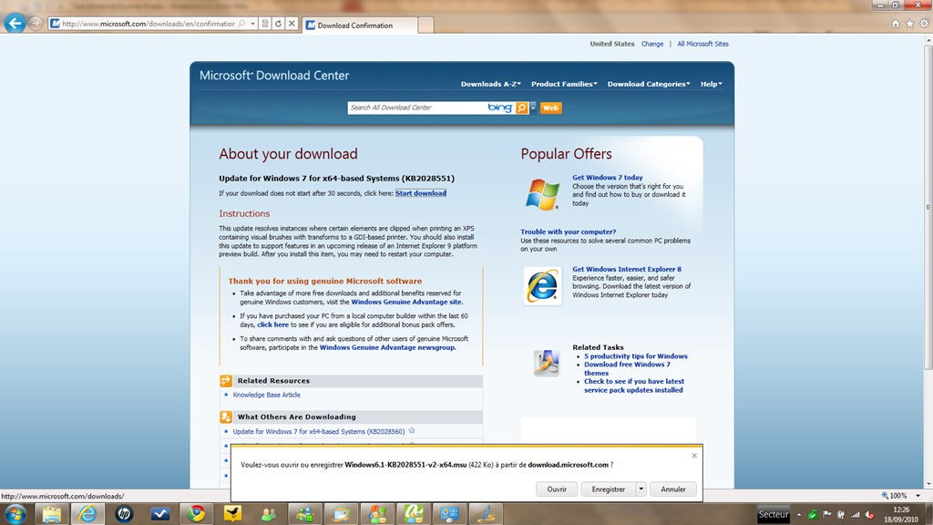The image size is (933, 525).
Task: Click the Home icon in Internet Explorer
Action: (896, 24)
